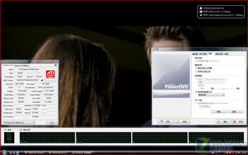This screenshot has width=248, height=155.
Task: Open the Windows Start orb
Action: click(4, 153)
